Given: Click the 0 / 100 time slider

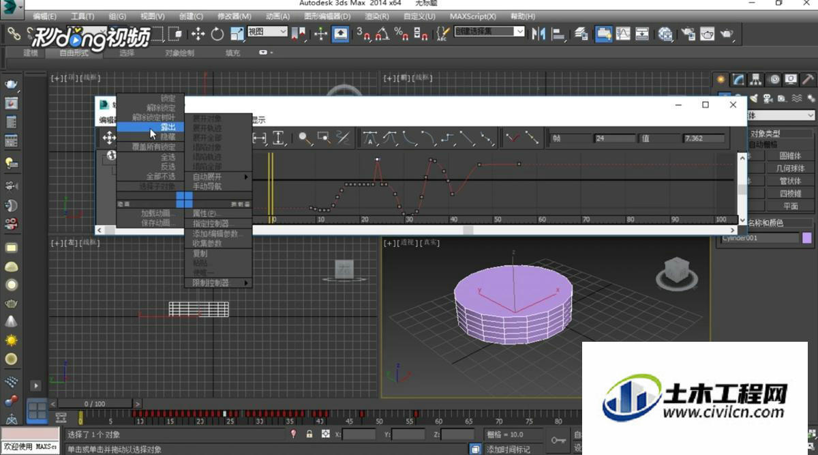Looking at the screenshot, I should 95,404.
